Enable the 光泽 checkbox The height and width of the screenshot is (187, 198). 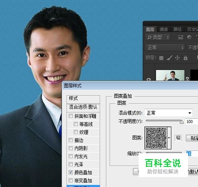pos(70,164)
